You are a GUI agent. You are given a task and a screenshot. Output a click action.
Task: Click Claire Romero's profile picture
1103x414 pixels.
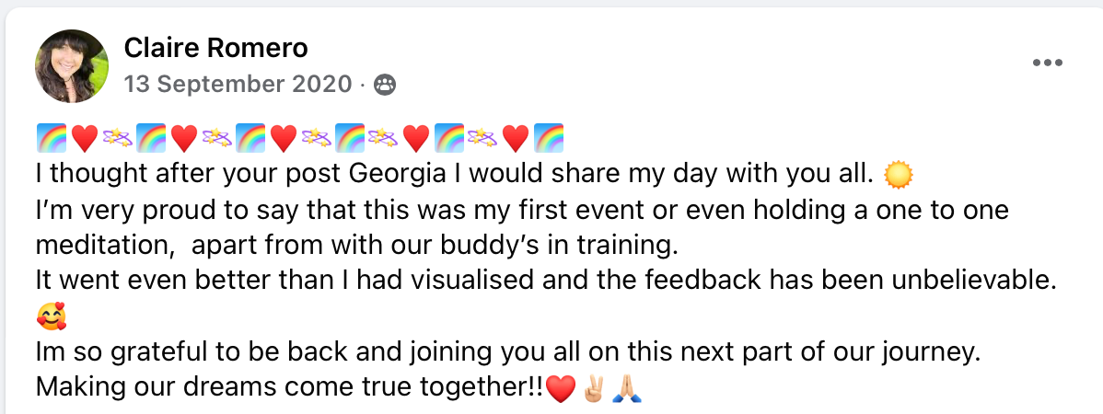(72, 66)
